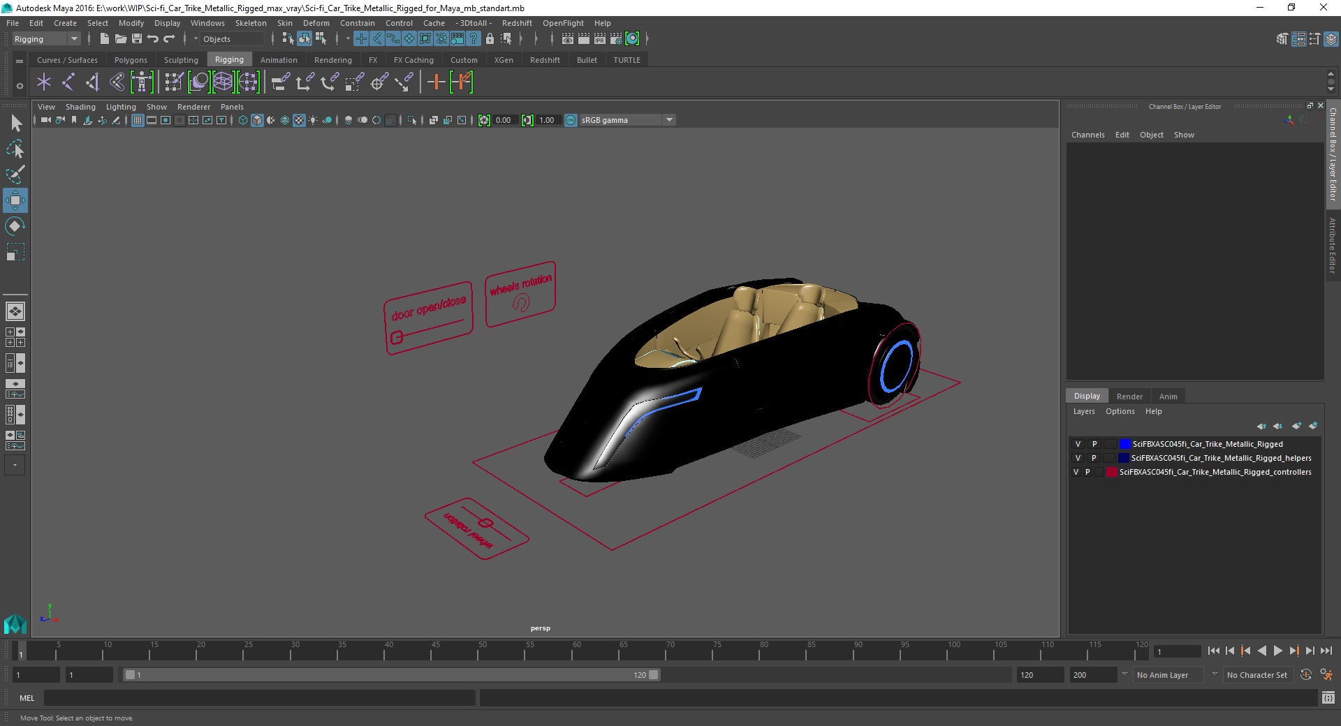Click the current frame input field

1177,651
